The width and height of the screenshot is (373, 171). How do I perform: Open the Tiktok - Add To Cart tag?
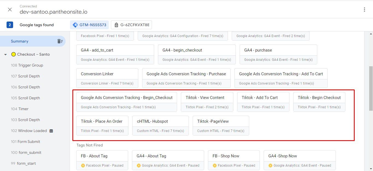263,102
